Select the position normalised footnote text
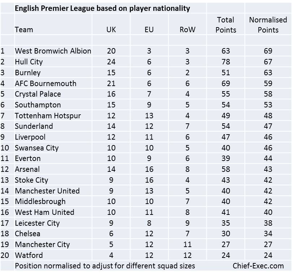This screenshot has height=276, width=292. [x=105, y=266]
